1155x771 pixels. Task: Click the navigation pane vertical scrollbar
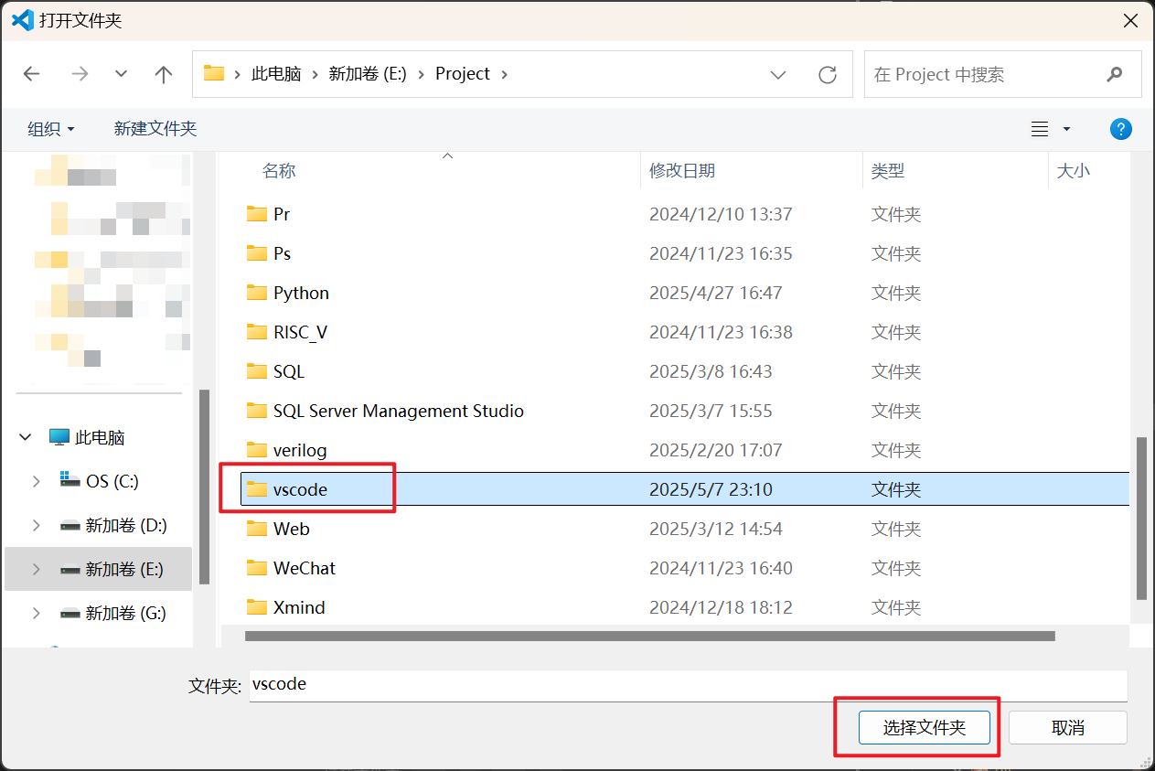[x=204, y=487]
